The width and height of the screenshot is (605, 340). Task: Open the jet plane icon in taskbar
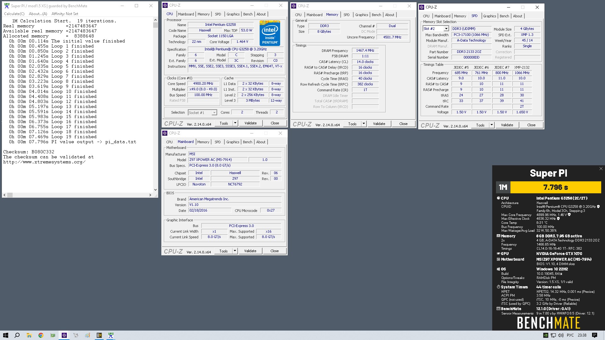point(76,335)
